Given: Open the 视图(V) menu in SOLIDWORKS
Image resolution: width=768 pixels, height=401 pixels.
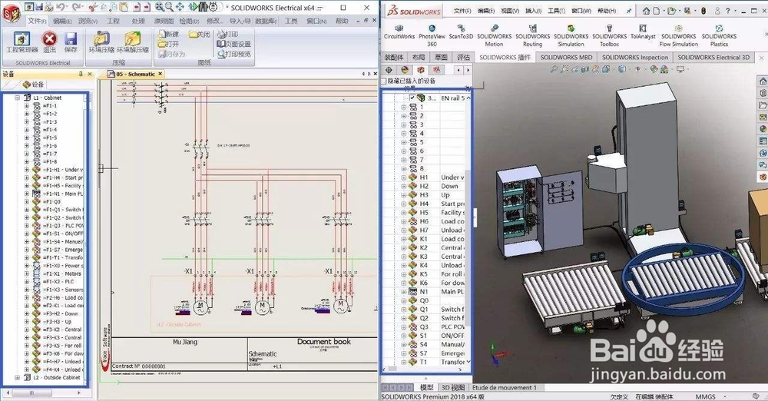Looking at the screenshot, I should (509, 10).
